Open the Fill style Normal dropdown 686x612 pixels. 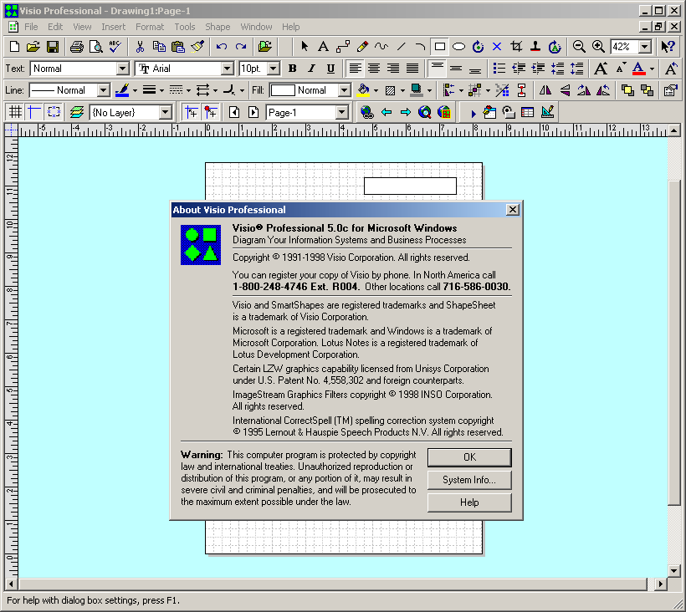tap(345, 90)
